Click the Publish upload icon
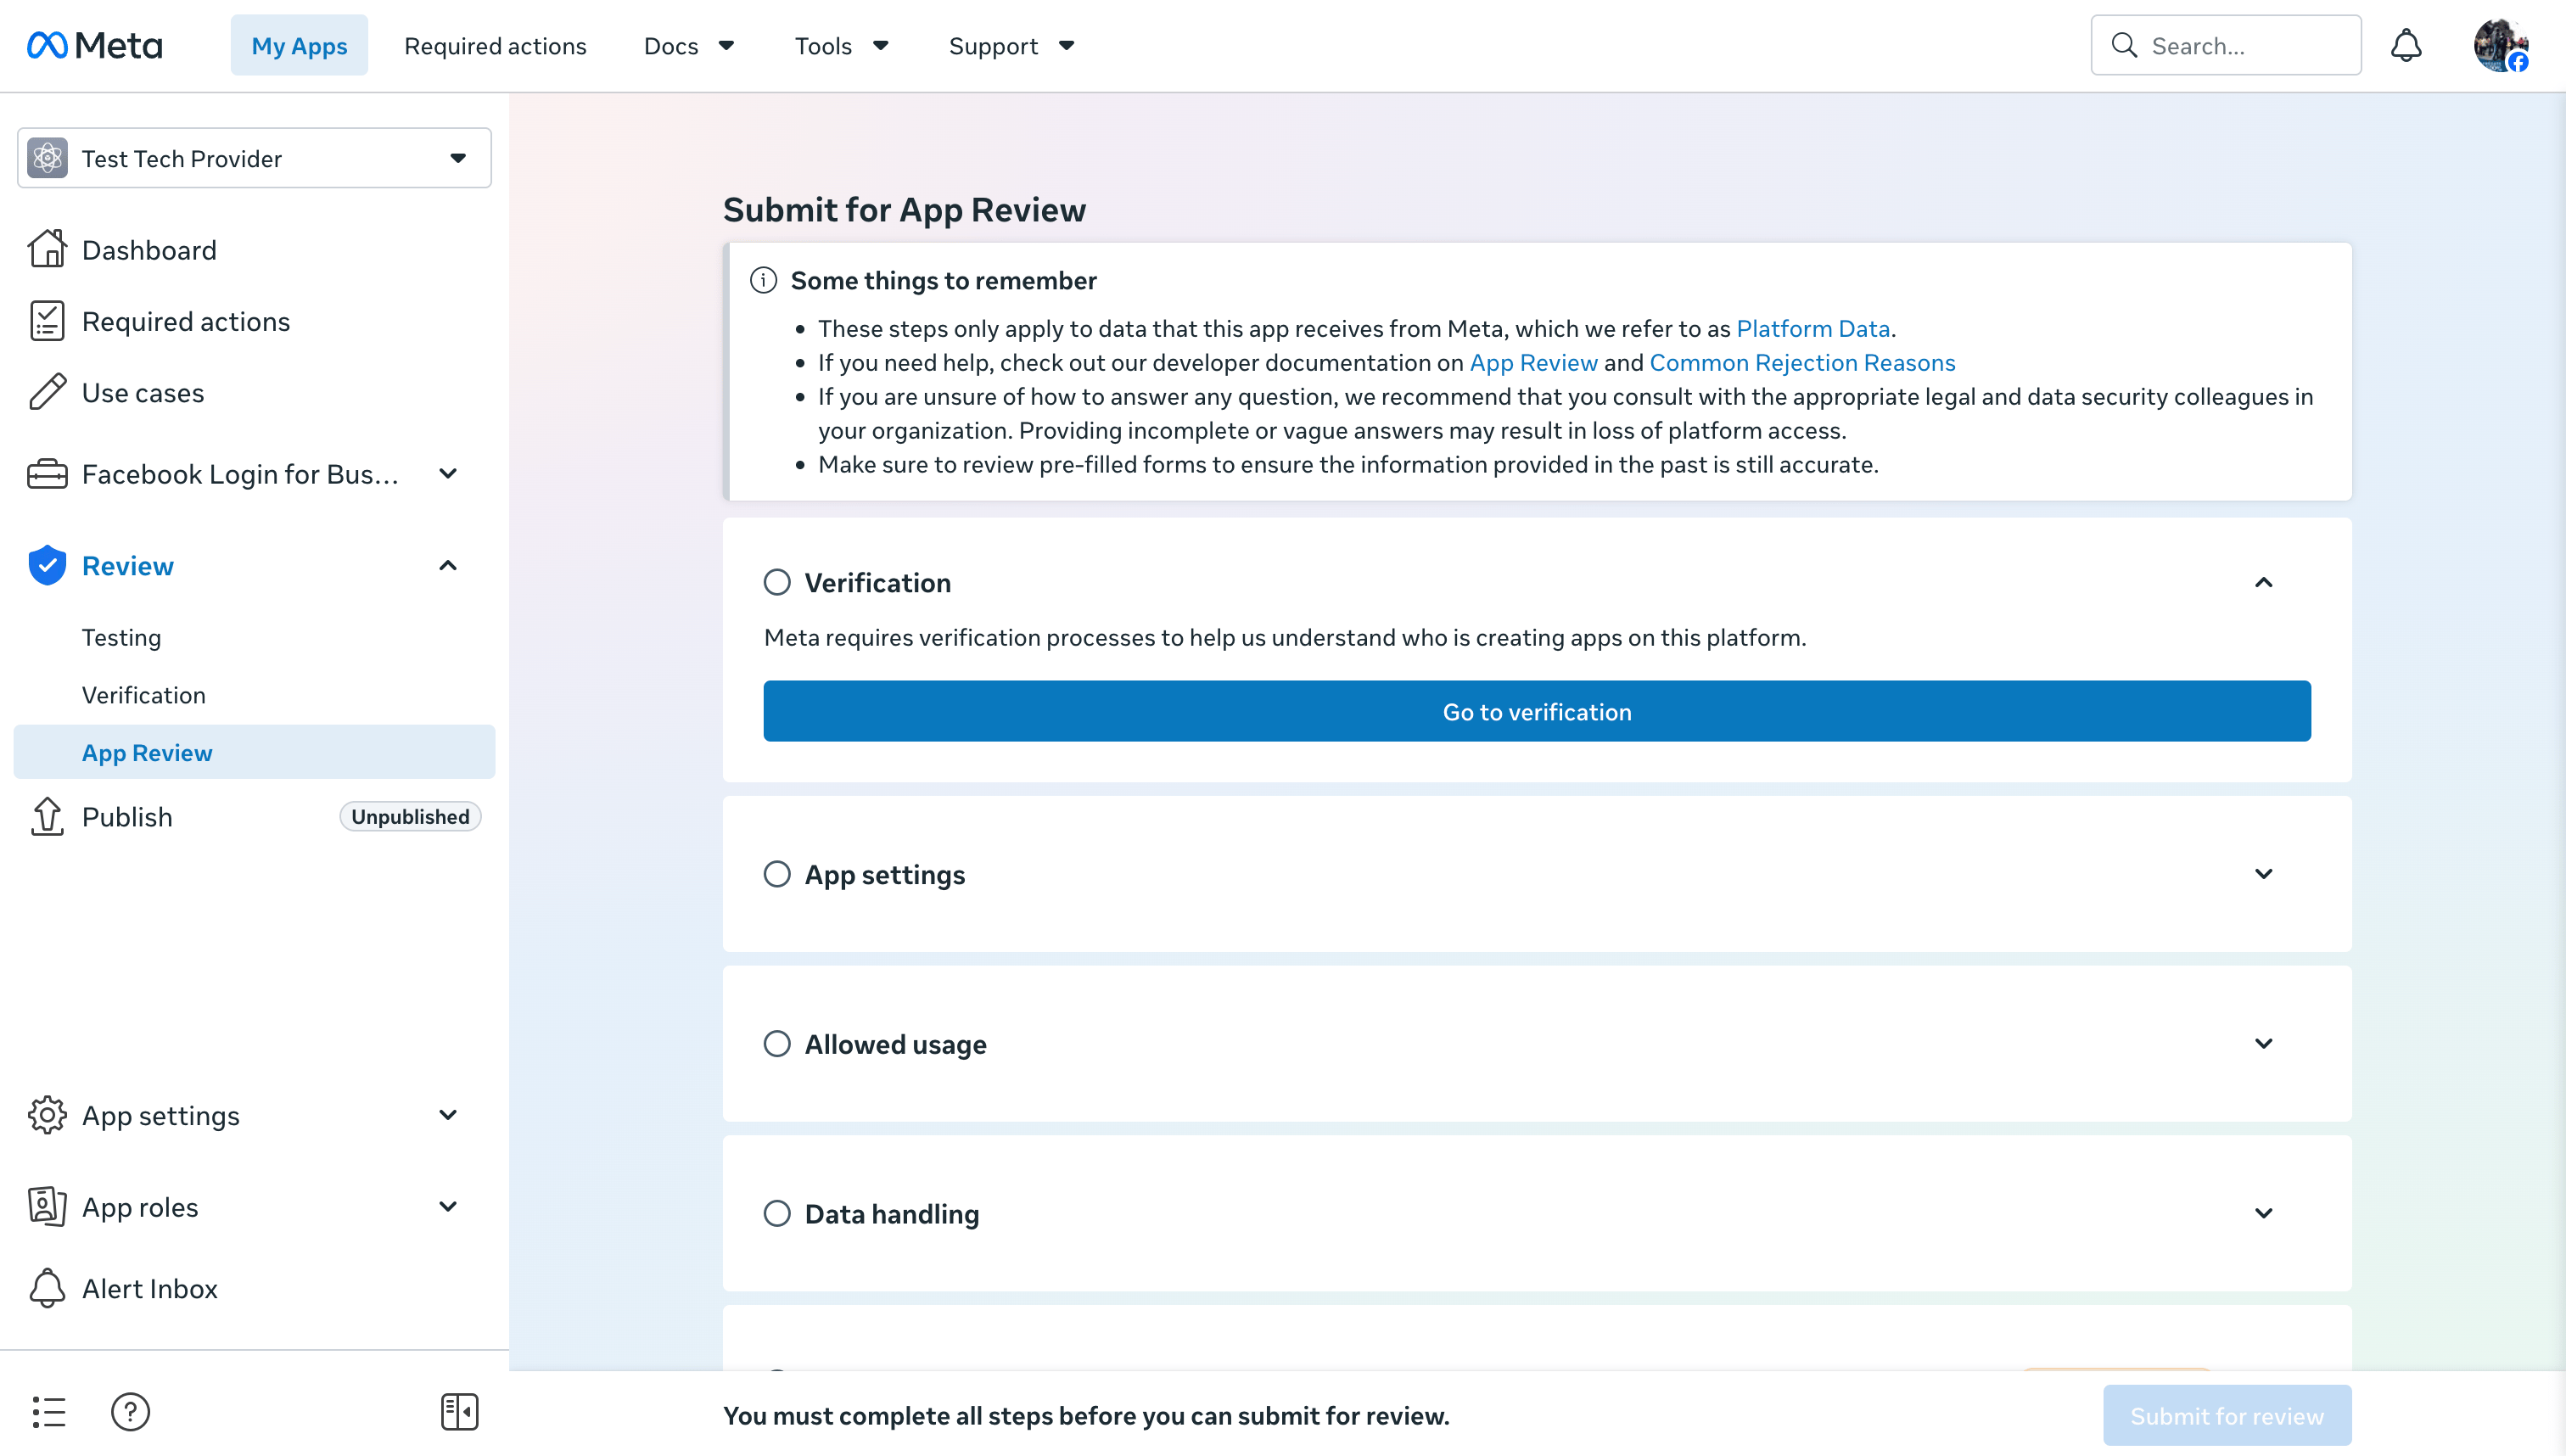 click(x=47, y=817)
